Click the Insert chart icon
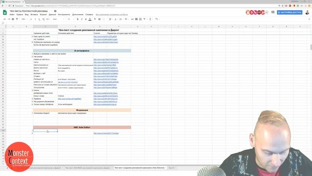Viewport: 312px width, 176px height. (140, 19)
